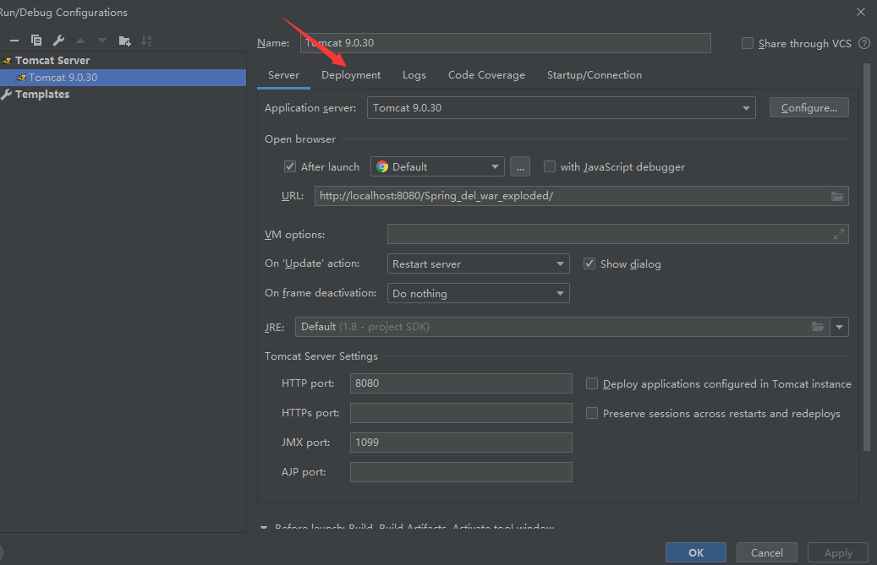Screen dimensions: 877x565
Task: Click the HTTPs port field
Action: coord(461,413)
